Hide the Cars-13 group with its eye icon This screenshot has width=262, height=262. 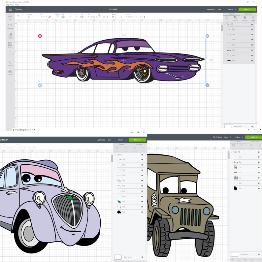tap(252, 24)
